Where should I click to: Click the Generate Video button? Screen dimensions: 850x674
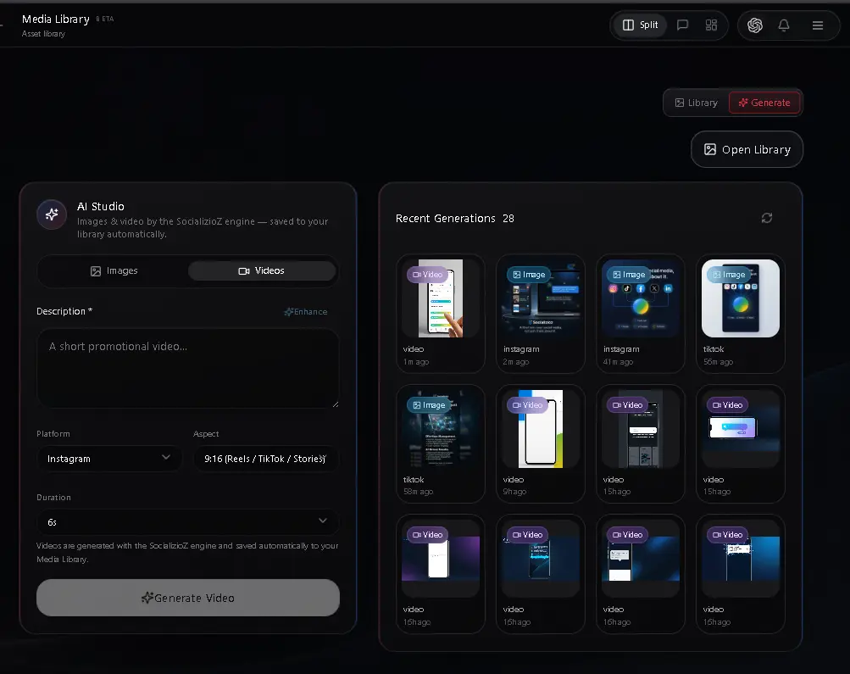188,598
